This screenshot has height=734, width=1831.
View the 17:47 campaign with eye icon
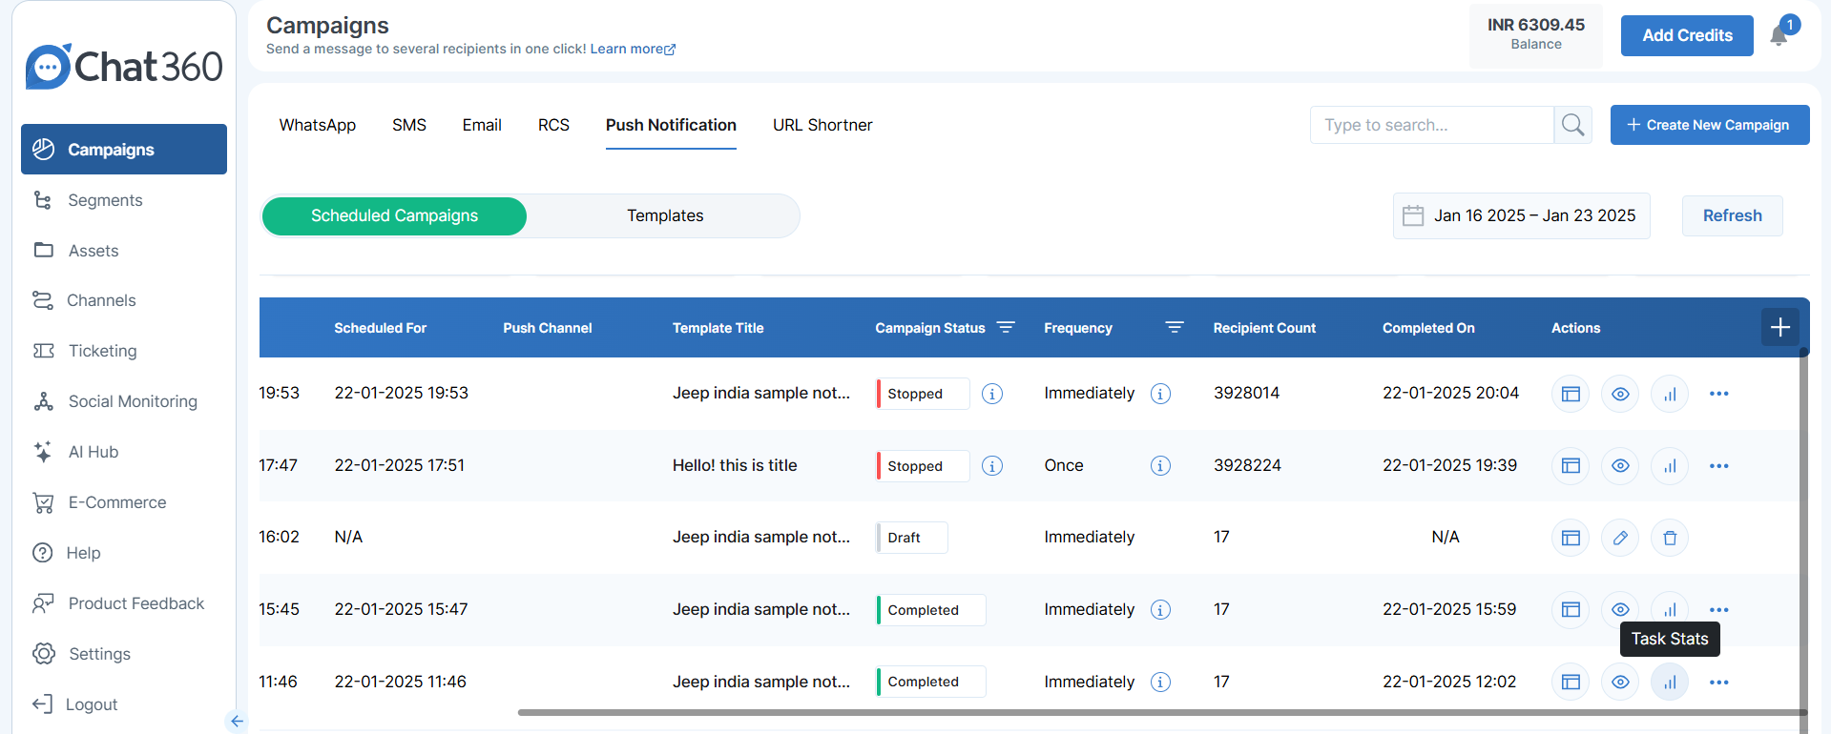[x=1620, y=466]
